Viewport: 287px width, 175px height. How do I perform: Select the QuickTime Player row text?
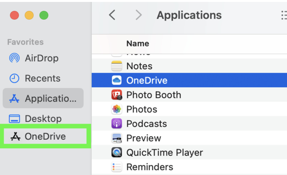(165, 153)
